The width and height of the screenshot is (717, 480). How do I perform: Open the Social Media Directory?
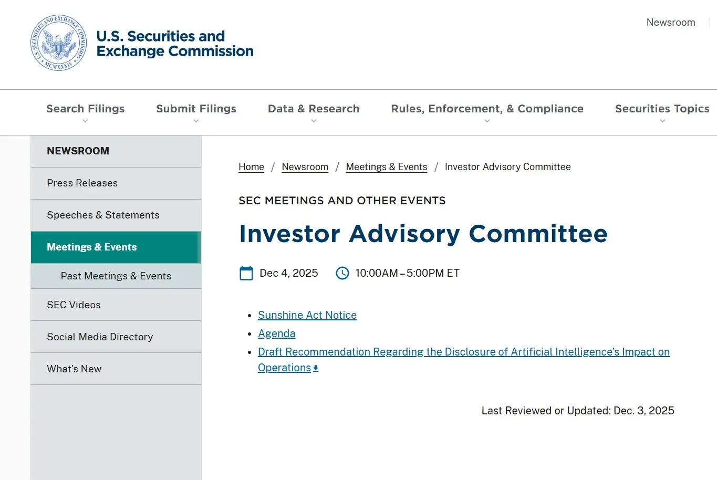pyautogui.click(x=100, y=337)
